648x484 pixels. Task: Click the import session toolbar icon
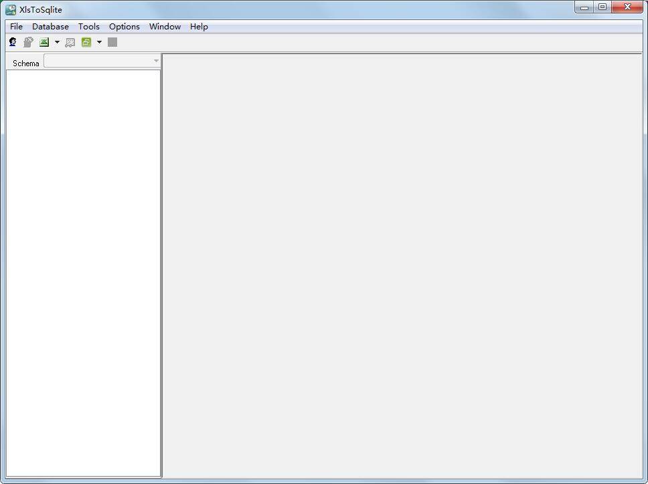(70, 41)
